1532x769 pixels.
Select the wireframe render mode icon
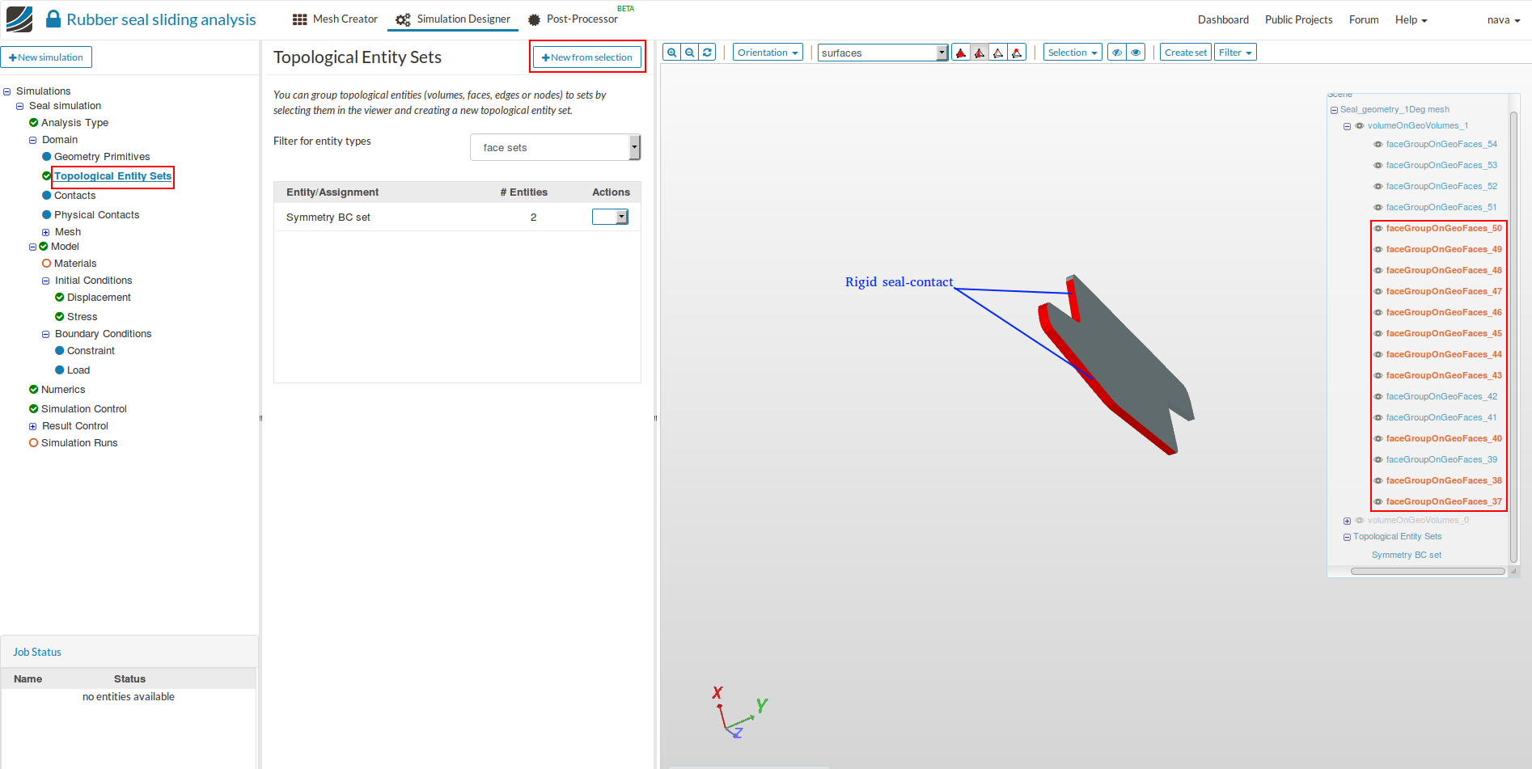998,53
